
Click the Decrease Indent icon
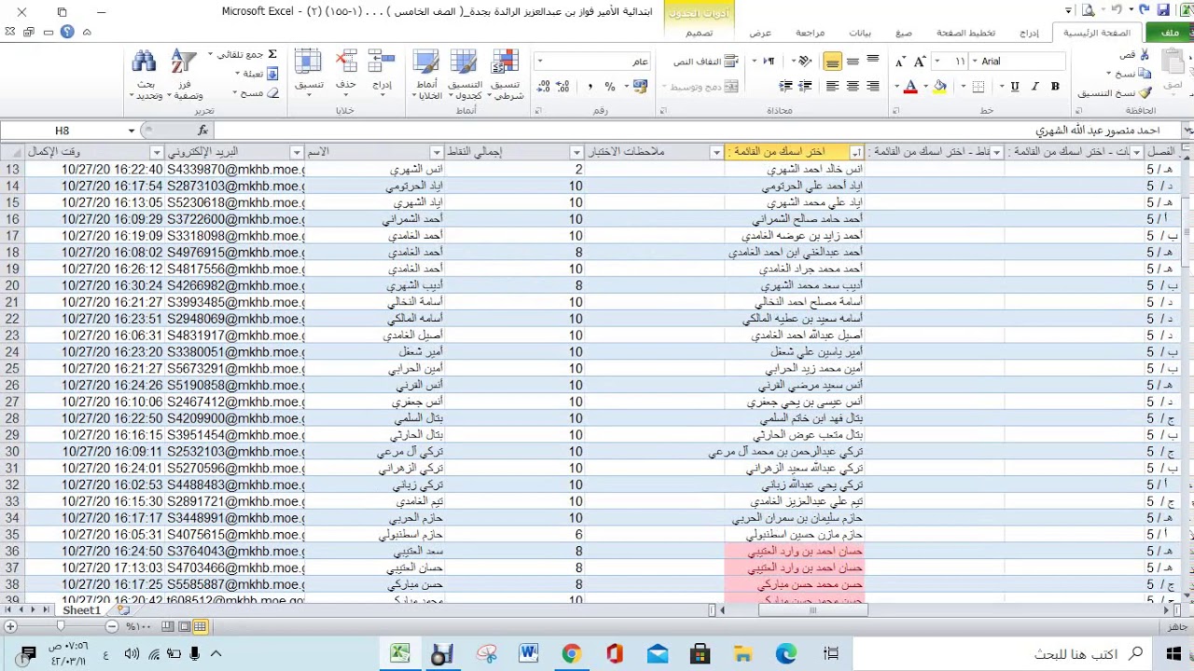coord(805,87)
